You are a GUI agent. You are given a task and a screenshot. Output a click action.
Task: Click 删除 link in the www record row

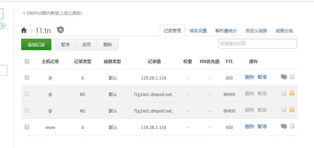tap(249, 126)
